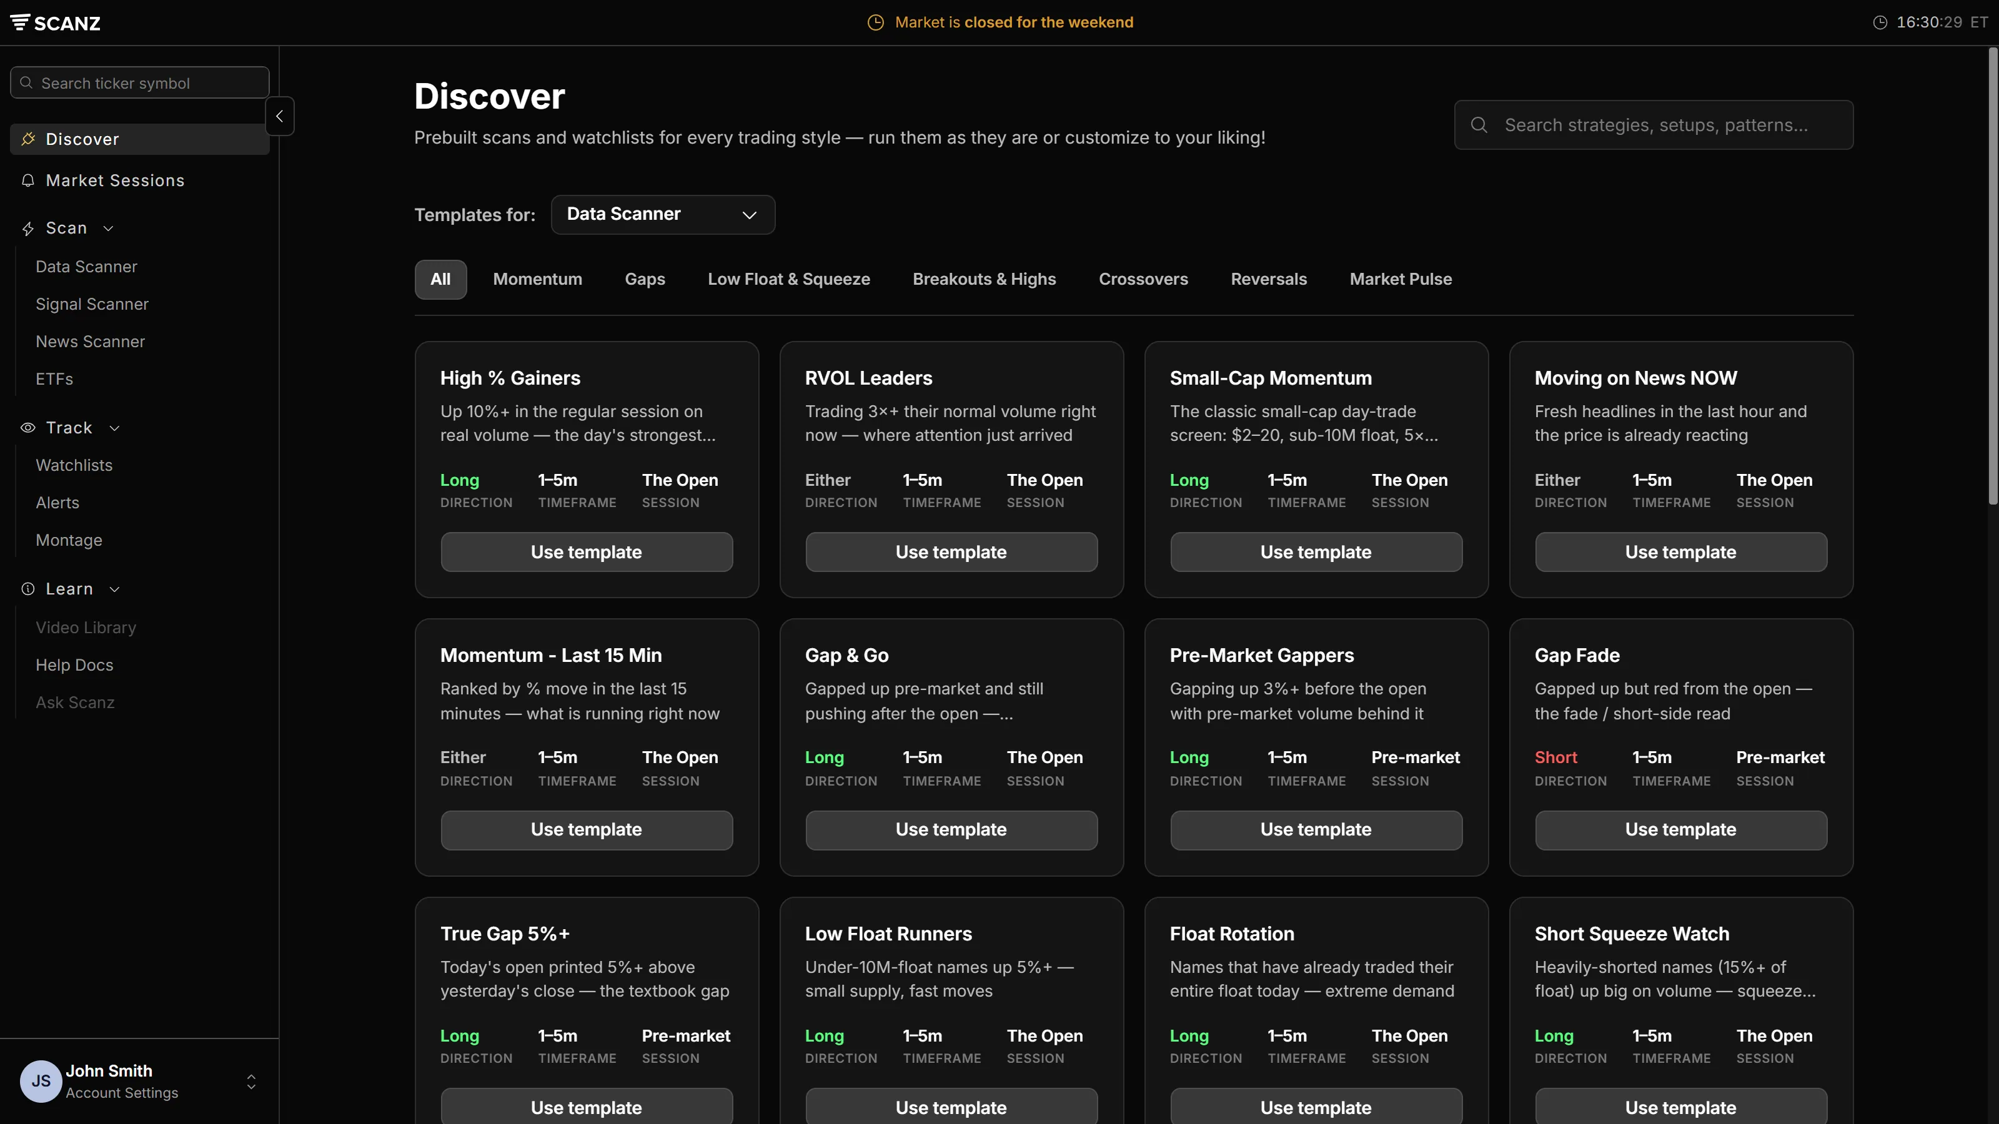Open the Data Scanner templates dropdown
1999x1124 pixels.
pyautogui.click(x=663, y=214)
